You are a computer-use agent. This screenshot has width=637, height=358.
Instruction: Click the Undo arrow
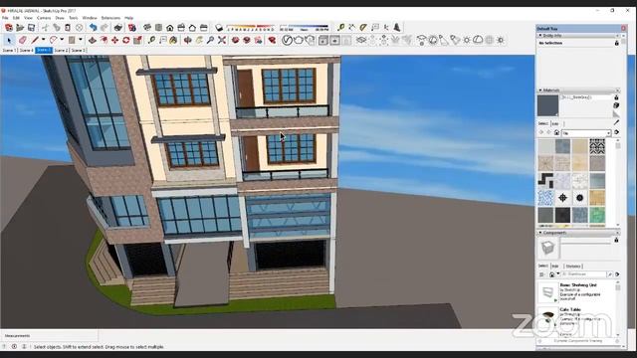coord(94,28)
